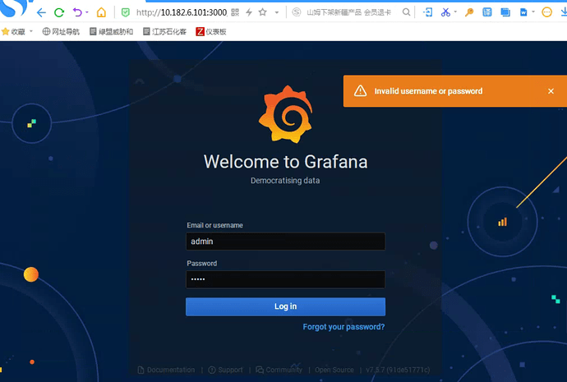Click the Grafana logo
Viewport: 567px width, 382px height.
tap(286, 114)
